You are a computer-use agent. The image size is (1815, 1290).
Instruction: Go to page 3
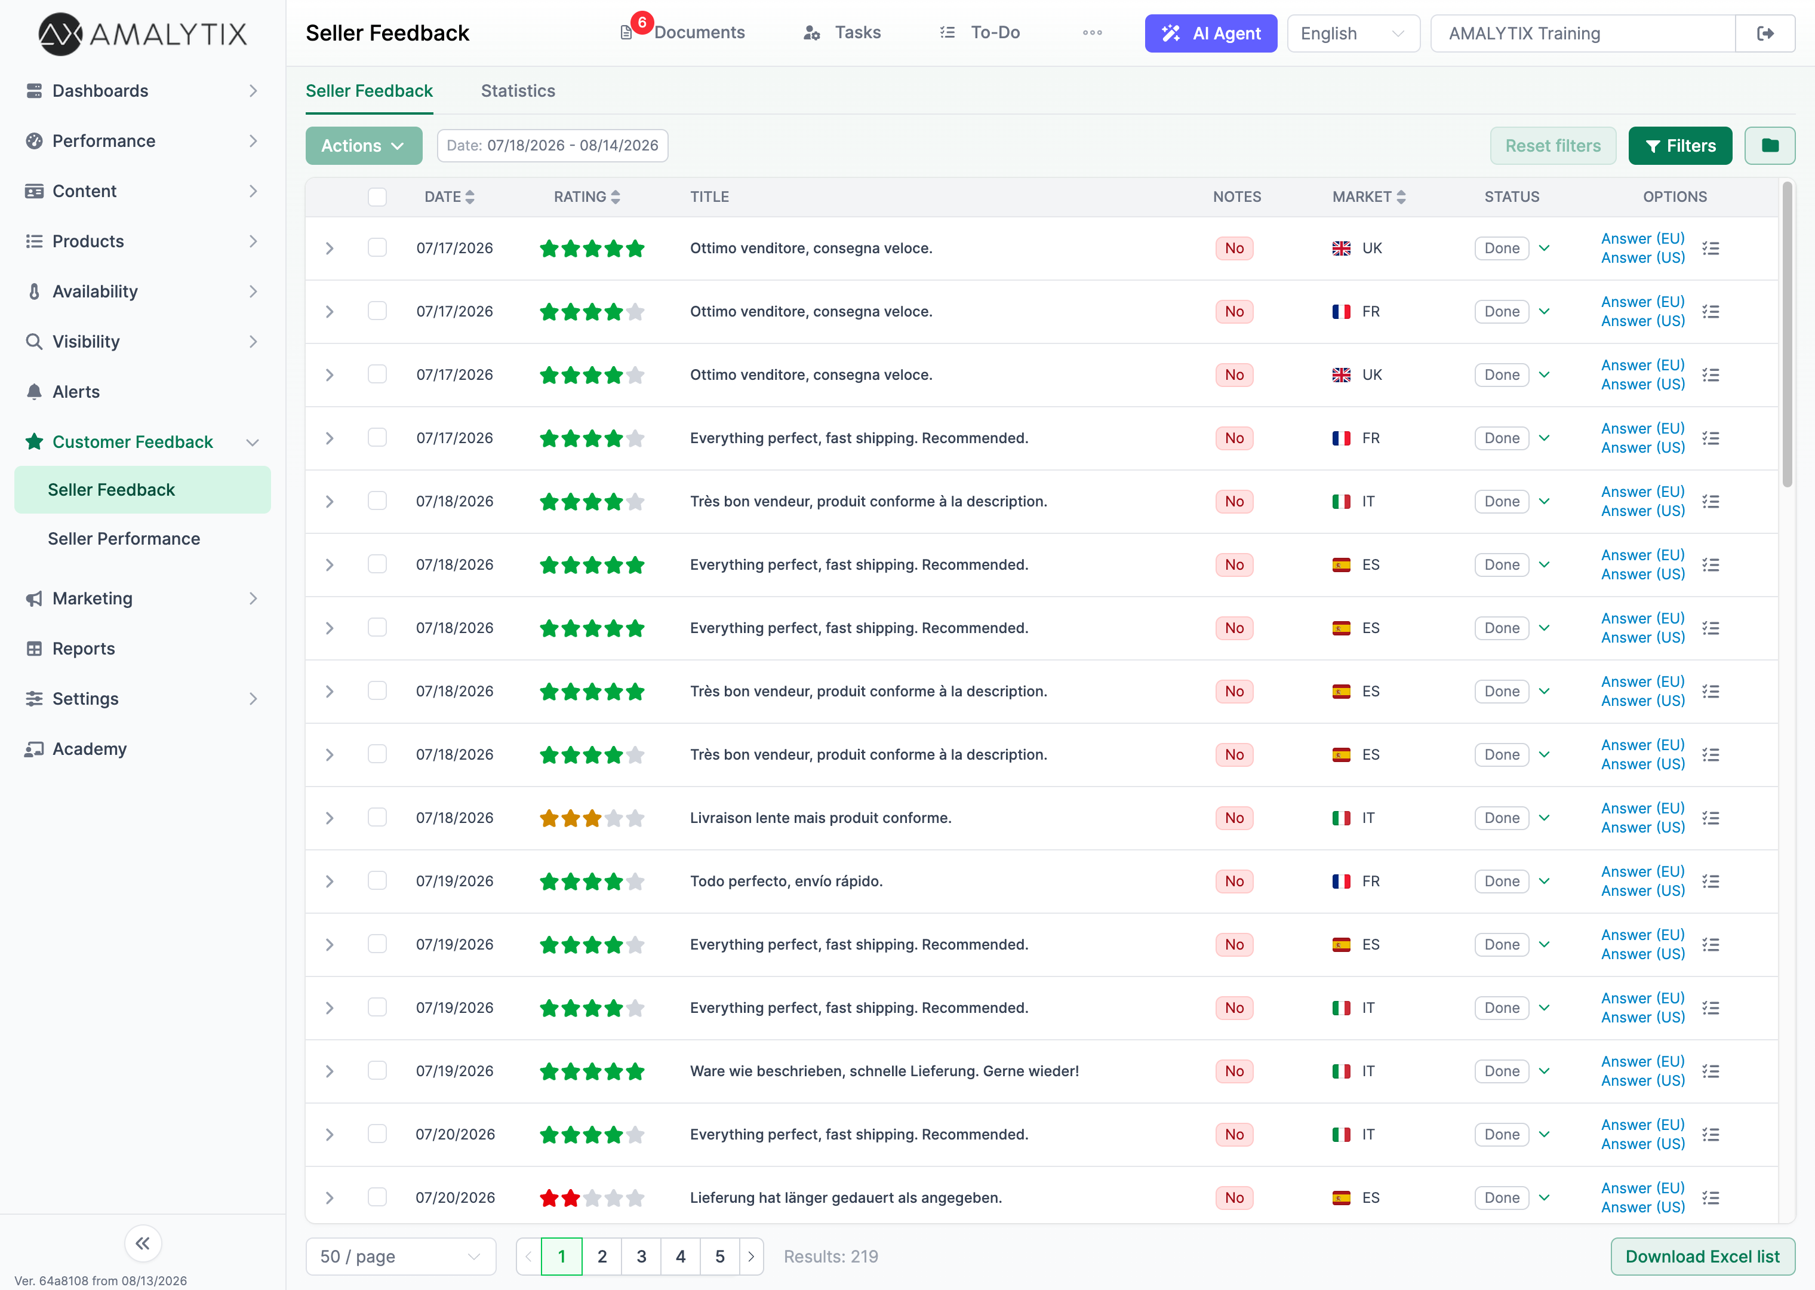(x=641, y=1256)
